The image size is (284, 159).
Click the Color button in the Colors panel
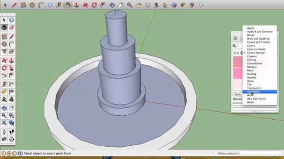pos(238,94)
